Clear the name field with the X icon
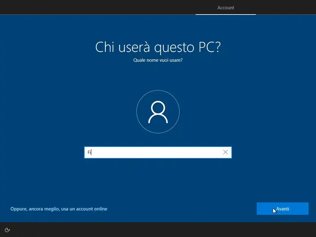Screen dimensions: 316x237 (x=225, y=152)
